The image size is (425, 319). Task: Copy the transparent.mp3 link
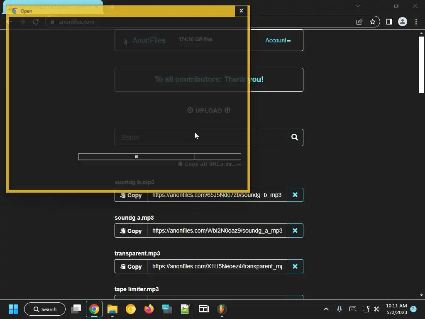[131, 266]
